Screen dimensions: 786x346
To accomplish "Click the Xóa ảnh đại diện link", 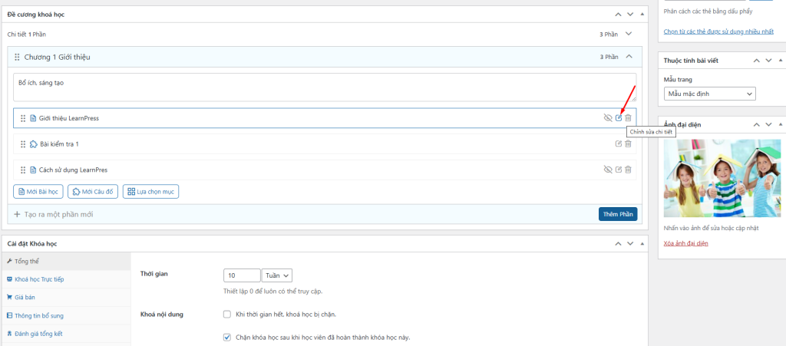I will pos(685,243).
